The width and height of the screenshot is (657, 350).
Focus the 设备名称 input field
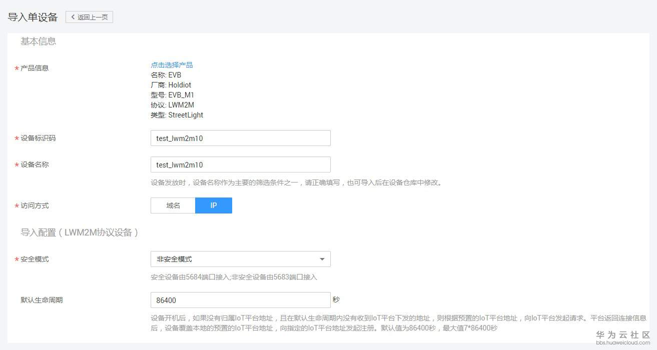tap(240, 164)
